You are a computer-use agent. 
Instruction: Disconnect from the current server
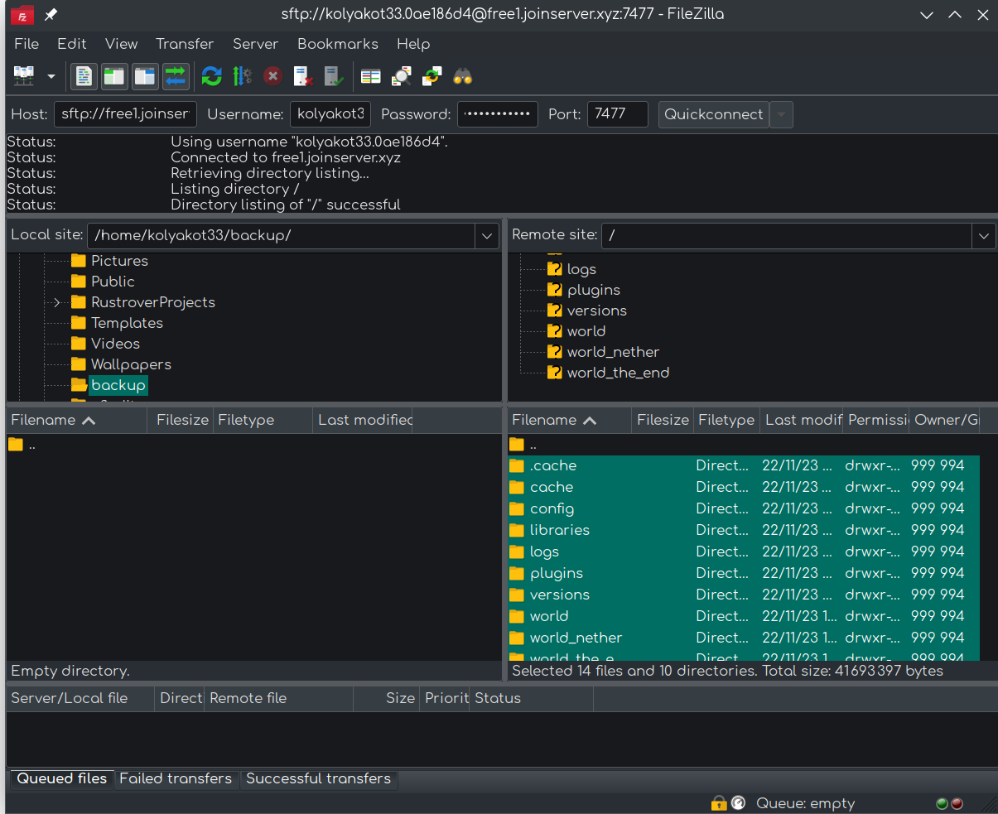tap(303, 77)
